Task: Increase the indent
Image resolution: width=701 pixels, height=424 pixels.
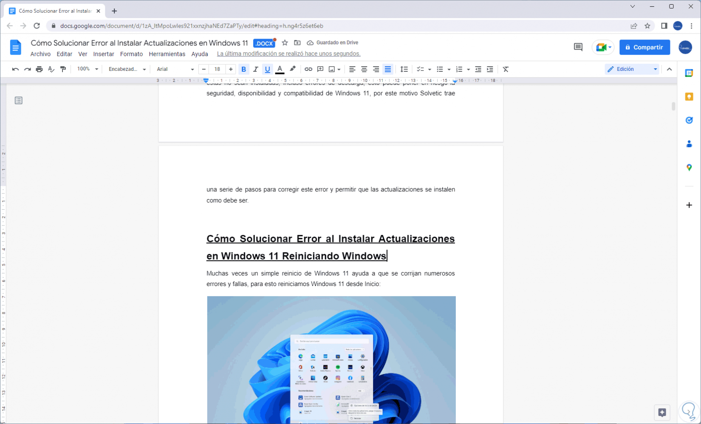Action: (x=490, y=69)
